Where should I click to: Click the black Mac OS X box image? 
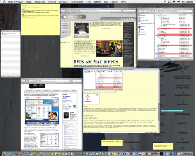66,115
